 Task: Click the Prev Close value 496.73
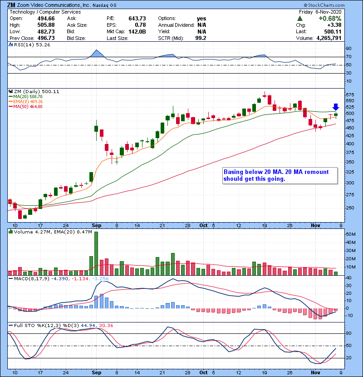click(46, 38)
